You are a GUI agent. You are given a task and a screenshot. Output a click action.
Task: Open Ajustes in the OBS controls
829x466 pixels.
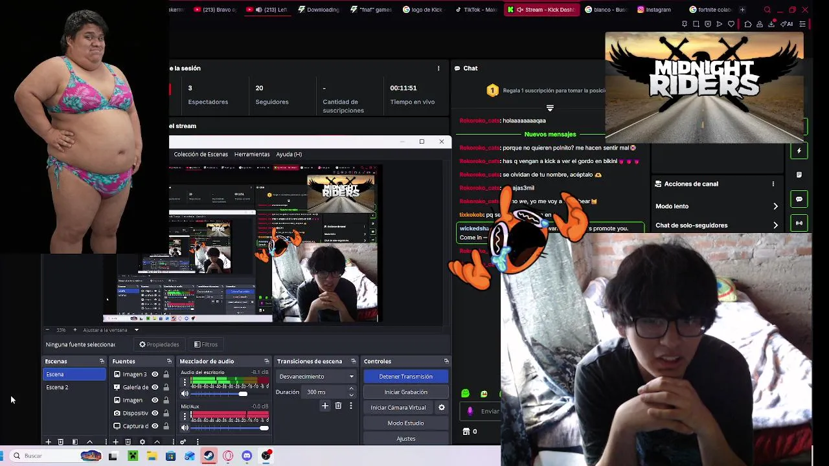tap(405, 439)
